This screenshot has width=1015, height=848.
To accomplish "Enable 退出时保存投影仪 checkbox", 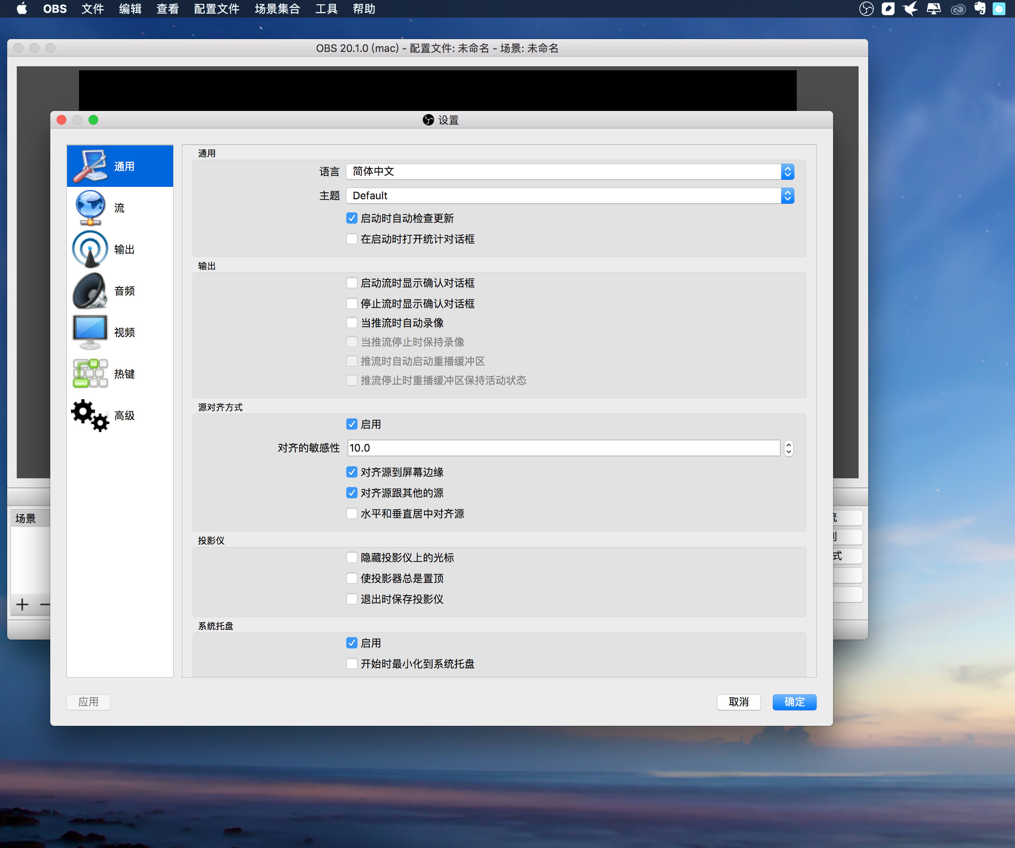I will click(x=352, y=599).
